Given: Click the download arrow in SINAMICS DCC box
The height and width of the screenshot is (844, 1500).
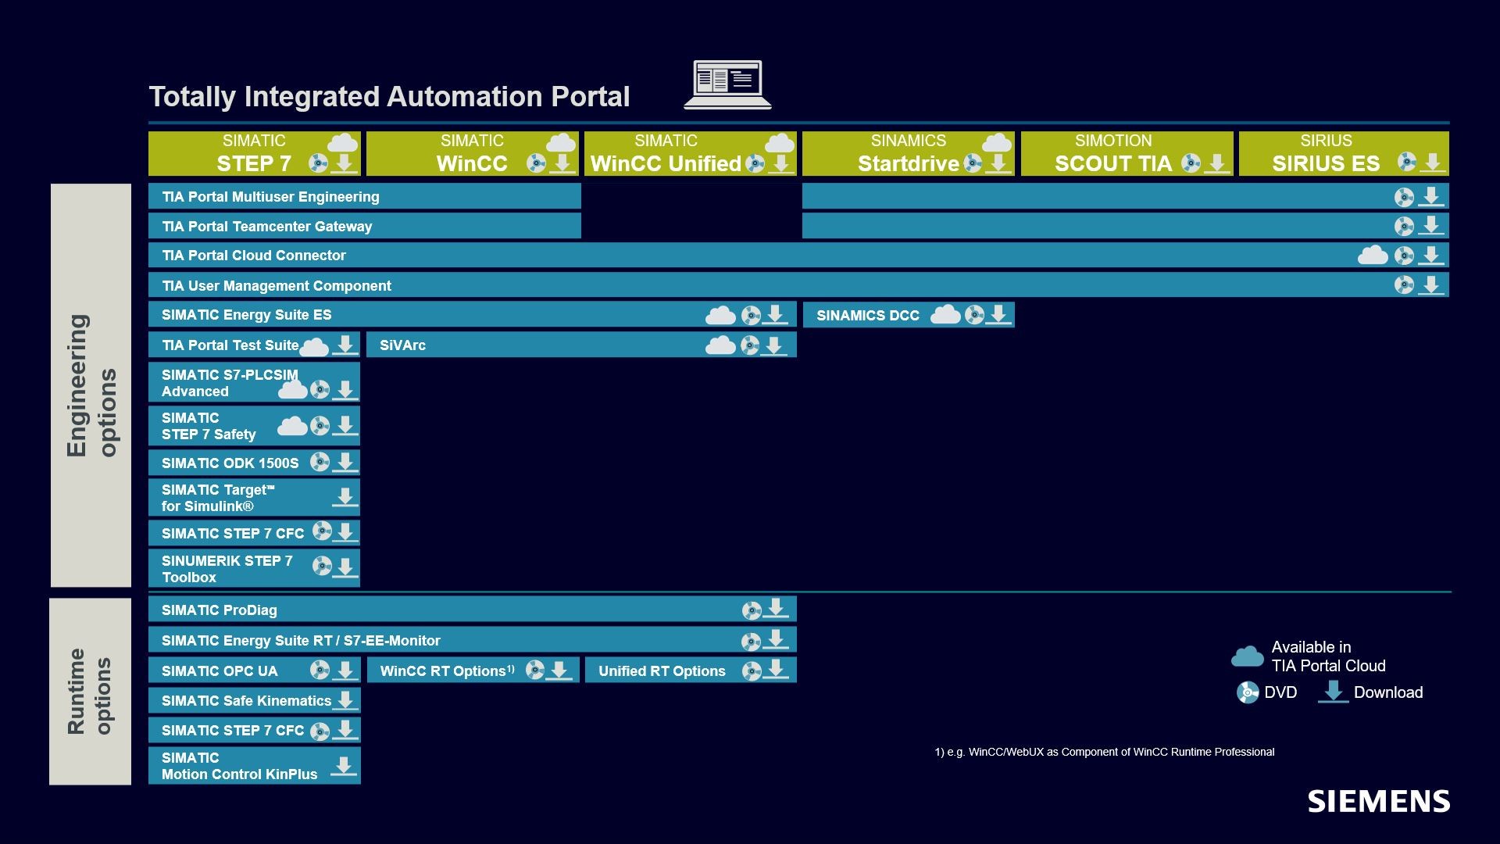Looking at the screenshot, I should (998, 315).
